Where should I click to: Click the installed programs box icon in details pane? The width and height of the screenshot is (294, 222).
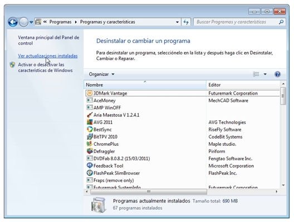99,205
